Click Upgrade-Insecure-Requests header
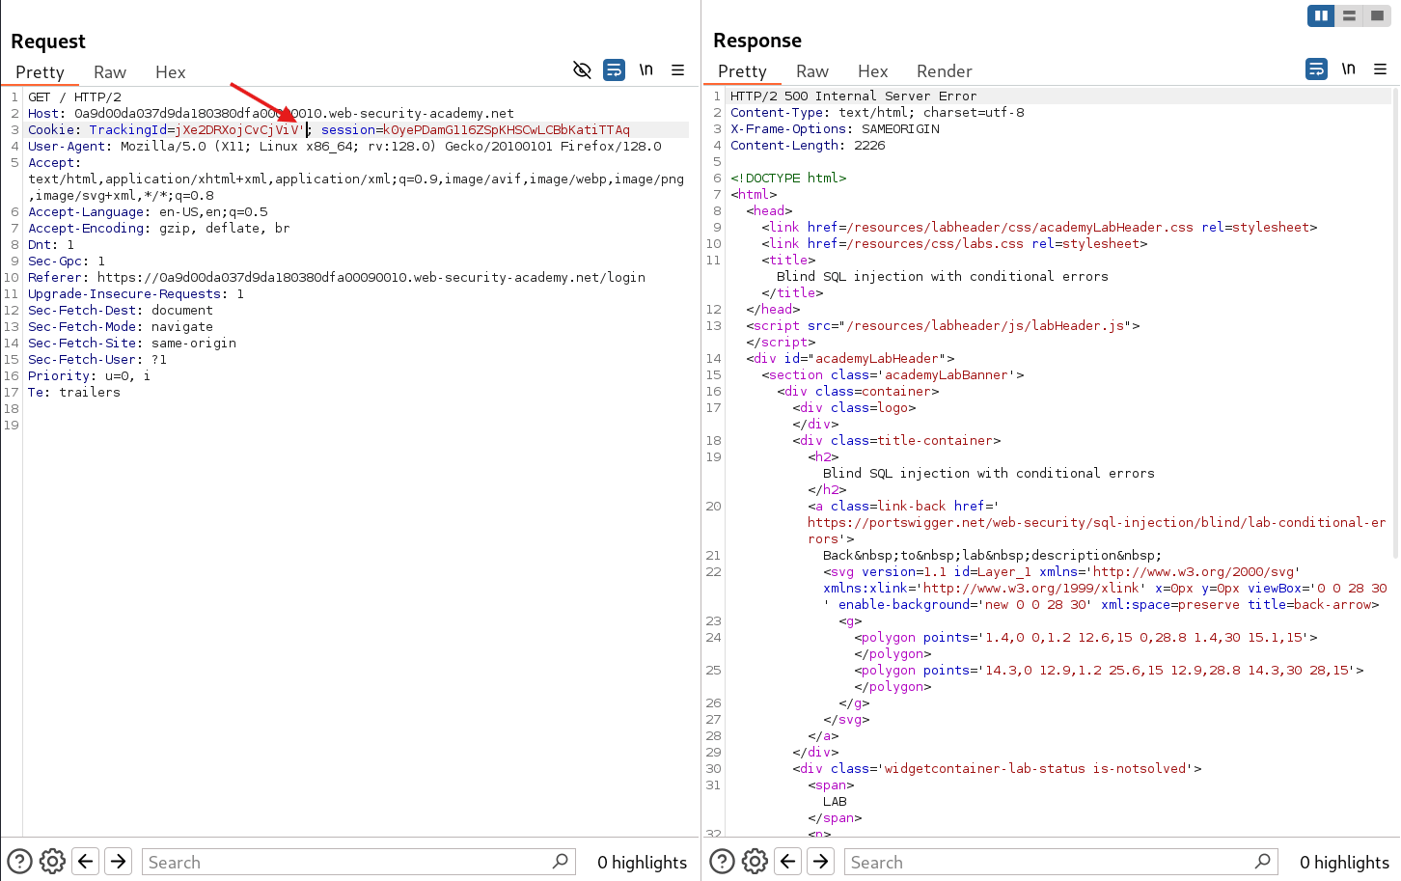The image size is (1401, 881). (136, 294)
